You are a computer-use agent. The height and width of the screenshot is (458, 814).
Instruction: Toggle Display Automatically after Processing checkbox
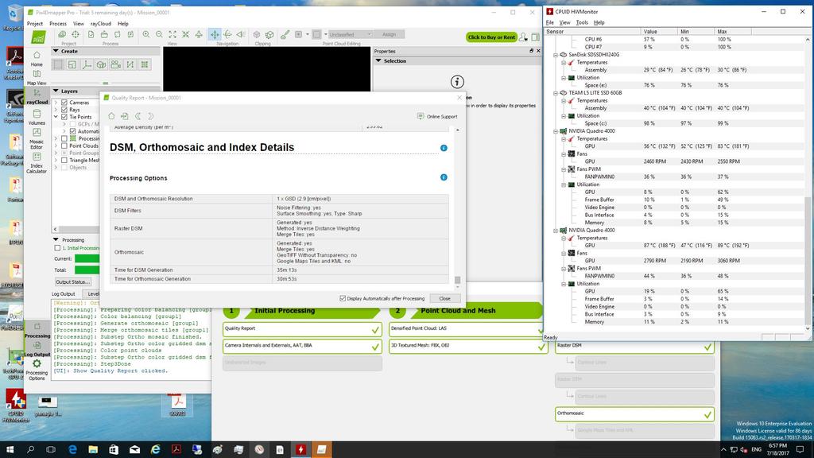click(x=343, y=299)
